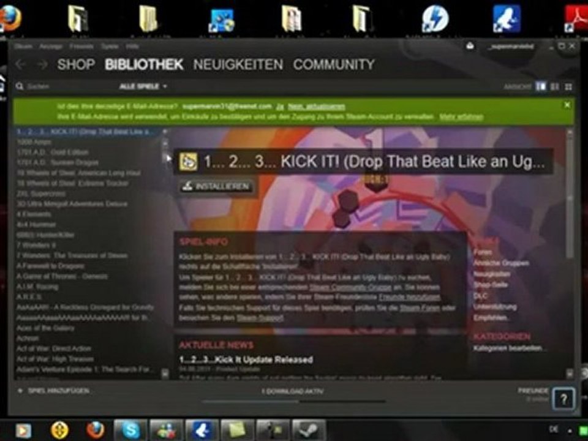Open the Spiele menu
The width and height of the screenshot is (588, 441).
[110, 47]
